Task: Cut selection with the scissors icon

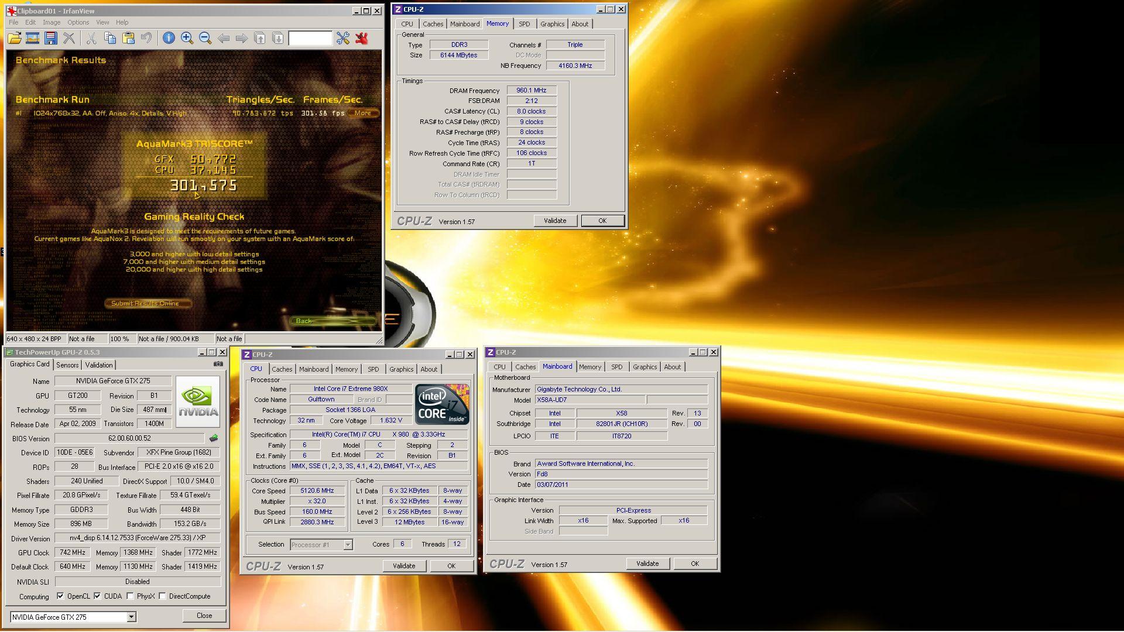Action: pos(91,38)
